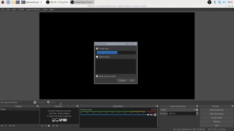This screenshot has width=234, height=131.
Task: Select the Add Existing radio button
Action: (x=97, y=57)
